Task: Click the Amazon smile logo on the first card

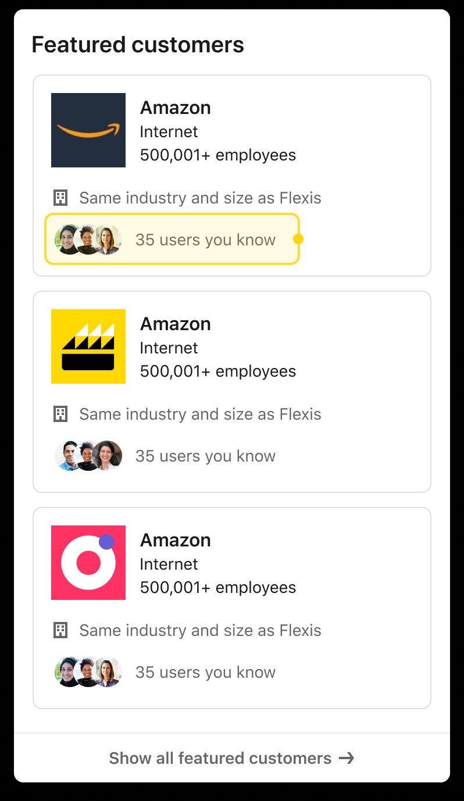Action: point(88,130)
